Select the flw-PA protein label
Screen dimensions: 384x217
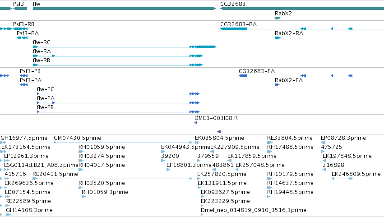click(x=46, y=98)
